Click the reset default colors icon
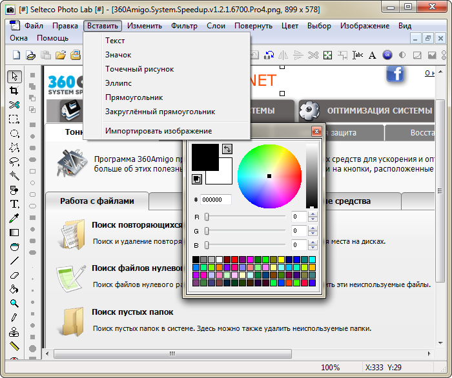Viewport: 452px width, 378px height. point(197,179)
